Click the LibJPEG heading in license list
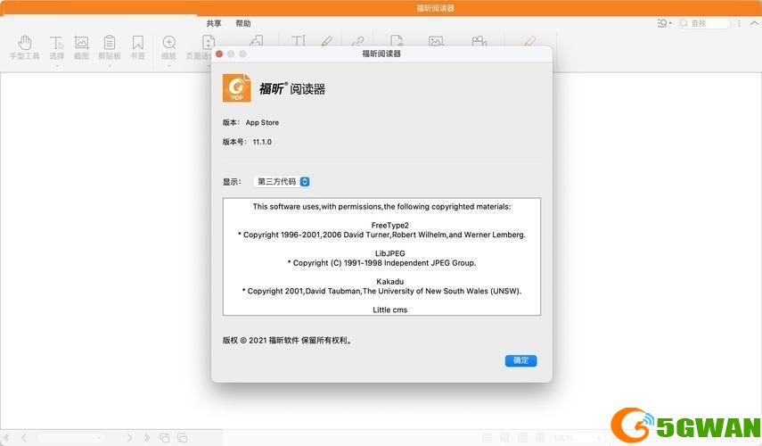 389,253
